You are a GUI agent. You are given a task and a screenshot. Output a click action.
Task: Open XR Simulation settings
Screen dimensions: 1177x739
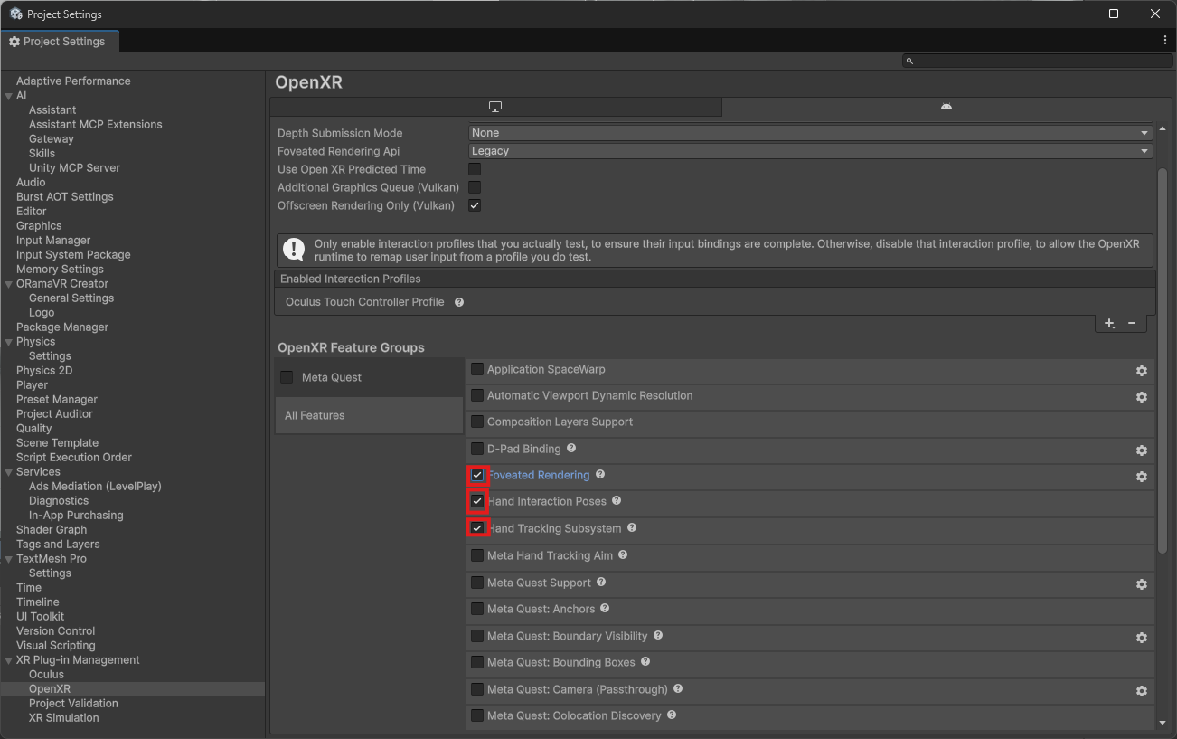tap(64, 717)
